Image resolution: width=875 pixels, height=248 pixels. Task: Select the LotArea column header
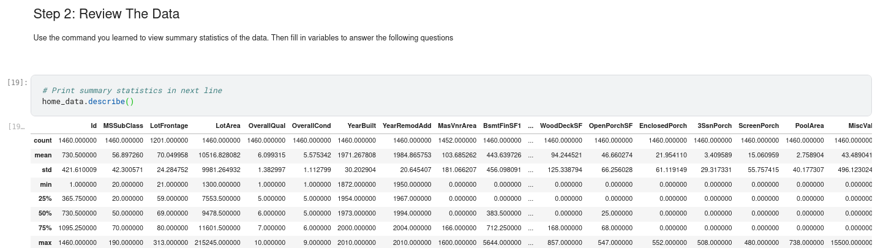click(228, 126)
